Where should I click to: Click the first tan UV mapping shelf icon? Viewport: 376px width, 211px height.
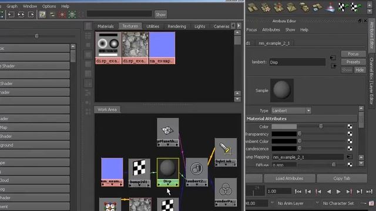coord(253,7)
